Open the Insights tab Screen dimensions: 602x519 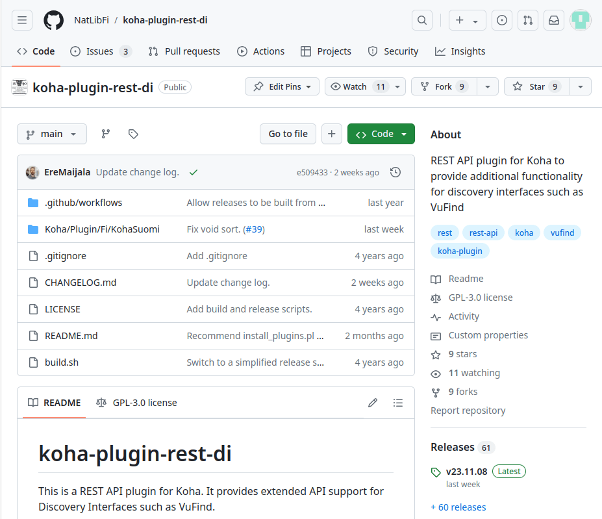click(460, 51)
